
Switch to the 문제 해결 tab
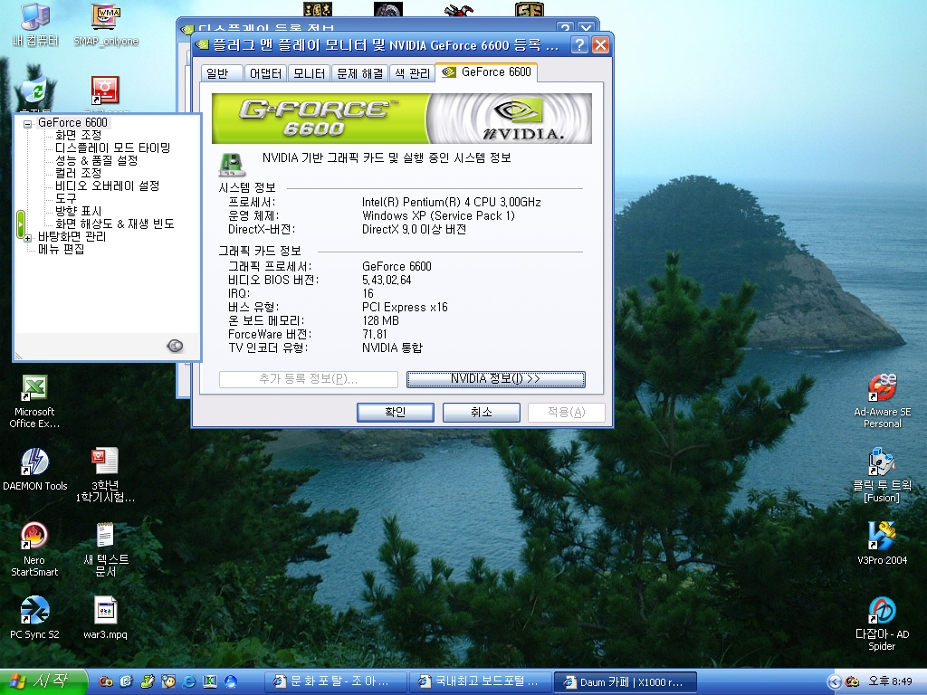360,73
